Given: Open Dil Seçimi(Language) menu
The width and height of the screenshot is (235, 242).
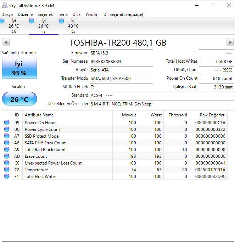Looking at the screenshot, I should (123, 15).
